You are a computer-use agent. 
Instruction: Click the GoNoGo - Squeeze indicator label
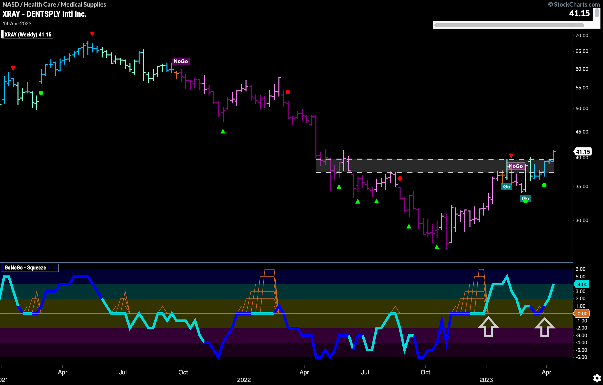point(30,267)
